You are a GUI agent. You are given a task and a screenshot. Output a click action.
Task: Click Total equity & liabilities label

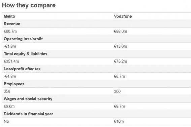[26, 54]
